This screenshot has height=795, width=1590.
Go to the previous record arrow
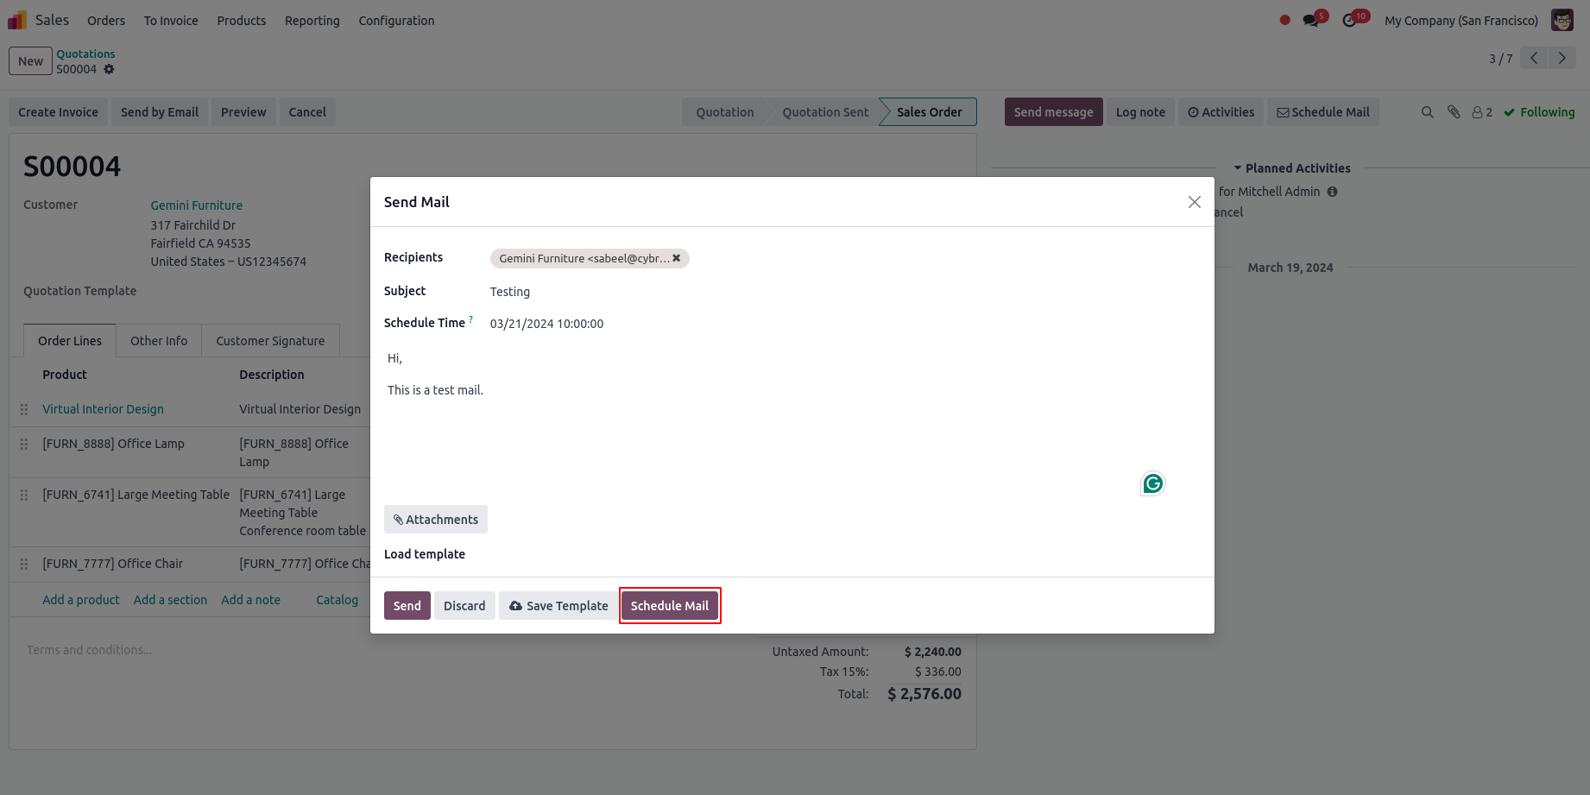(x=1534, y=58)
